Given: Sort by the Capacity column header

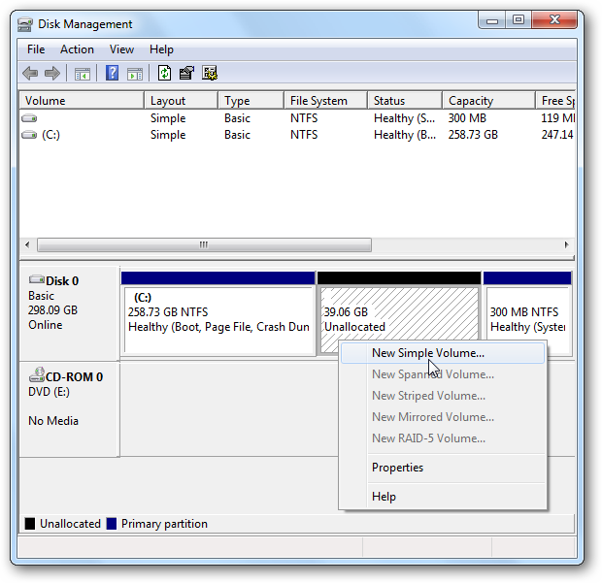Looking at the screenshot, I should 488,101.
